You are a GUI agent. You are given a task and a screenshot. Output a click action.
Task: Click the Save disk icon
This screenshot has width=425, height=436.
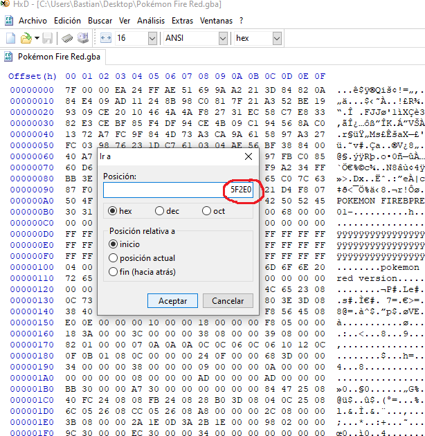[x=47, y=38]
